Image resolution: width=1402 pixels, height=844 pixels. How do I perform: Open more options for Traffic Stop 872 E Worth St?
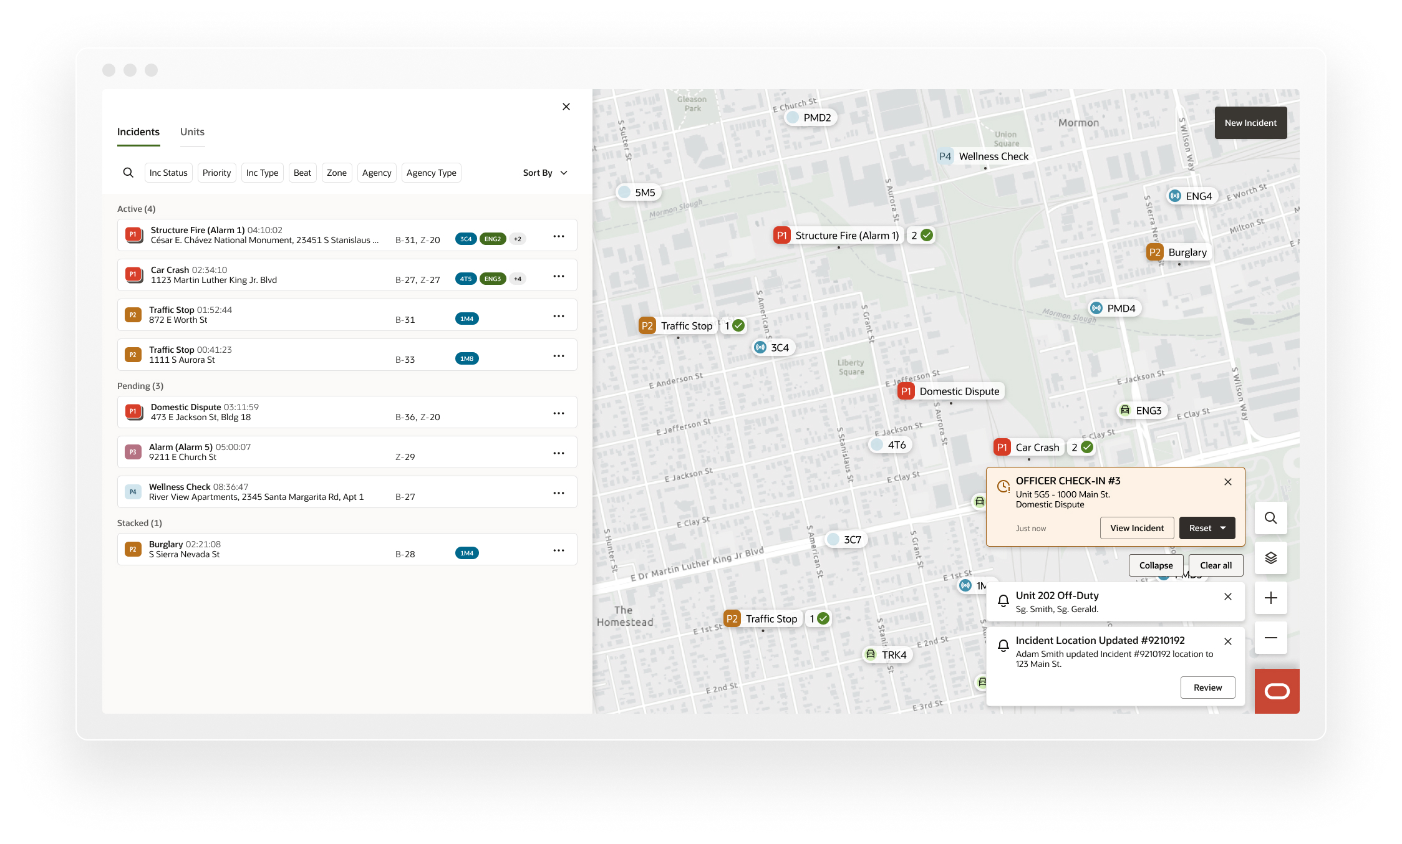click(559, 316)
